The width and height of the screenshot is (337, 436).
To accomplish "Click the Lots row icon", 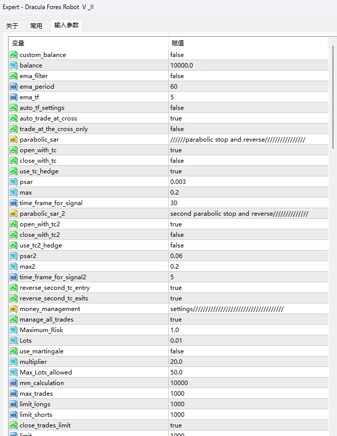I will coord(14,341).
